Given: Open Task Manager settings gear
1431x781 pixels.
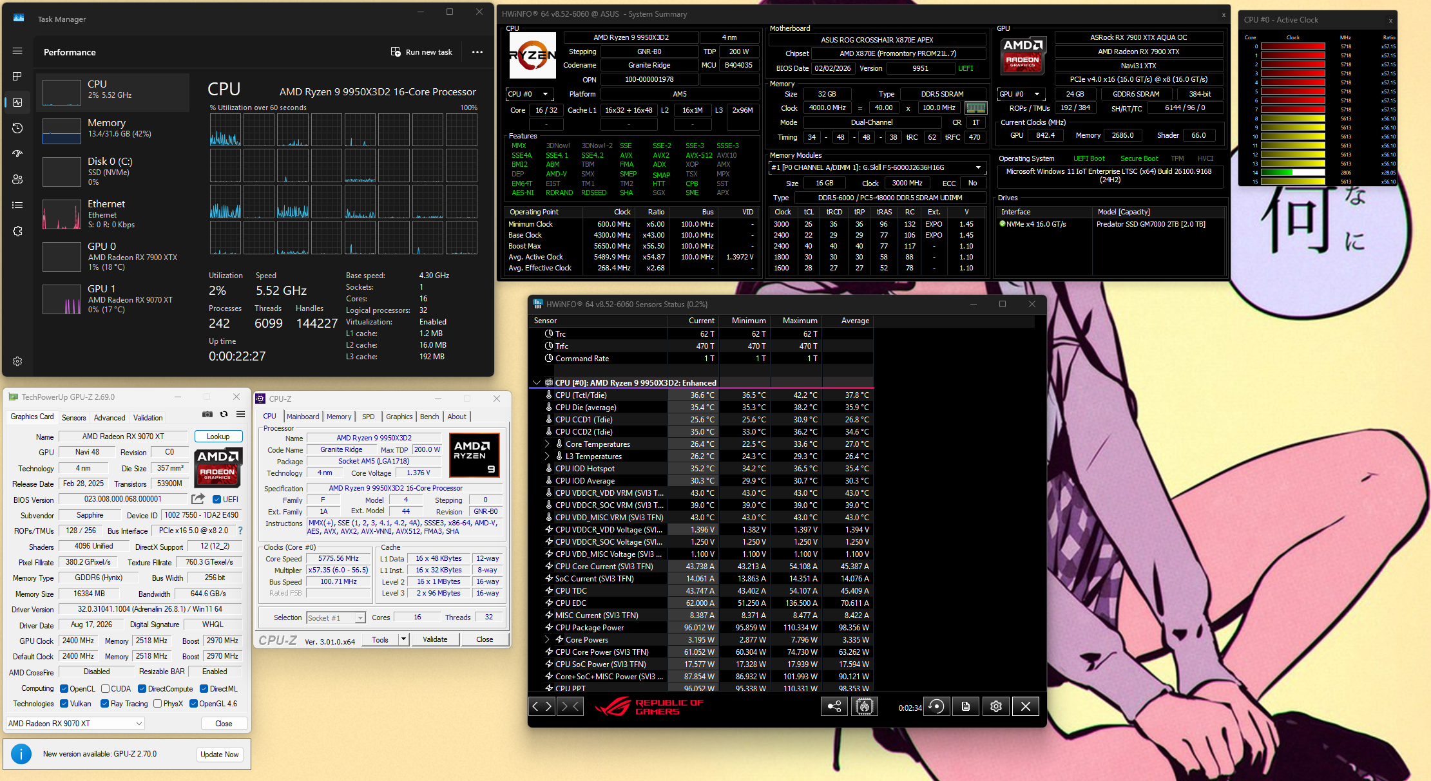Looking at the screenshot, I should (17, 361).
